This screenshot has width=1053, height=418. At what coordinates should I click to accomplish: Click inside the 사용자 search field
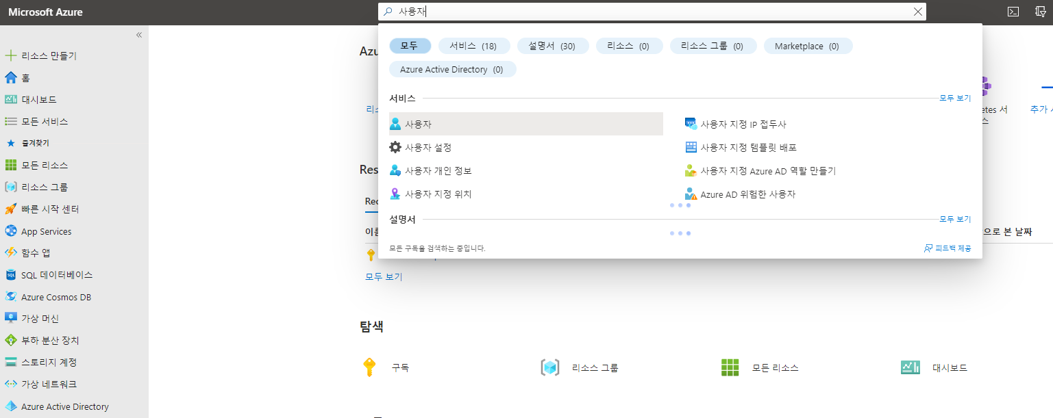[651, 12]
